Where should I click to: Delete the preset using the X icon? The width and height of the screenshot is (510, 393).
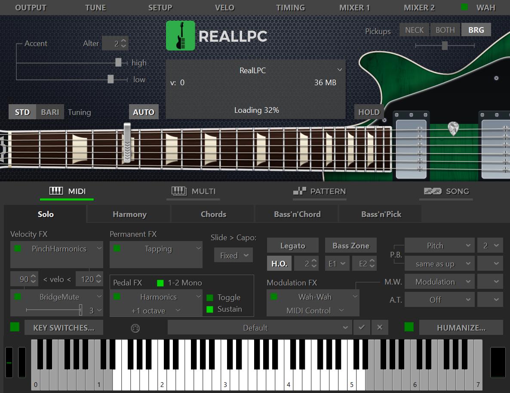(380, 327)
